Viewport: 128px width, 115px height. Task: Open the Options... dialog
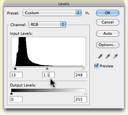(x=108, y=45)
